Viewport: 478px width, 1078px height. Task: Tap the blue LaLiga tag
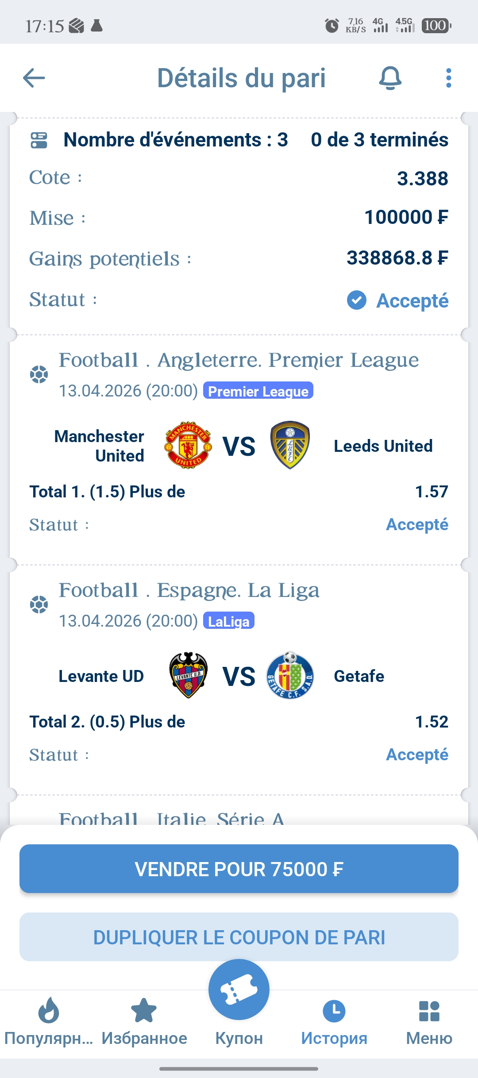pos(228,621)
